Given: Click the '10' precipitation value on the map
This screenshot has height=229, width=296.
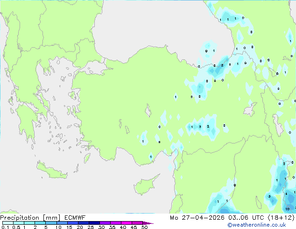Looking at the screenshot, I should pos(287,209).
